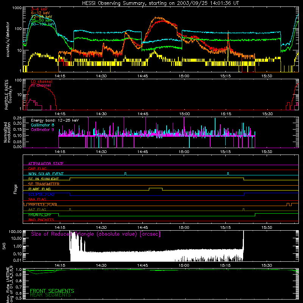Click the 1000 value on the counts axis

(17, 8)
